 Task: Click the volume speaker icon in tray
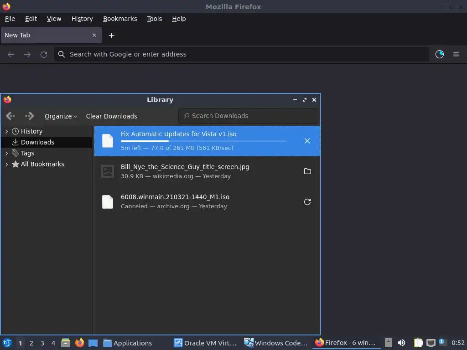coord(401,343)
